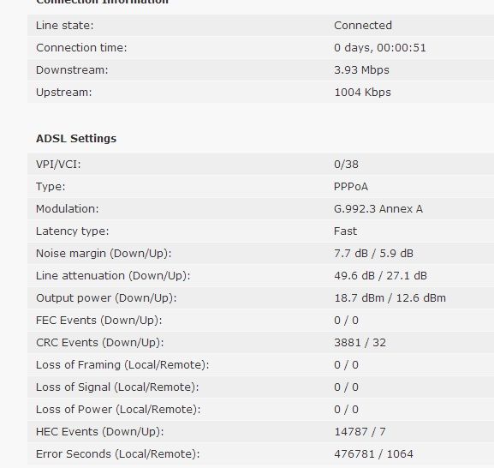The width and height of the screenshot is (494, 468).
Task: Select the CRC Events value 3881 / 32
Action: pyautogui.click(x=360, y=343)
